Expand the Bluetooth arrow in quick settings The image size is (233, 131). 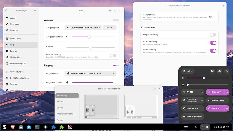(x=227, y=92)
